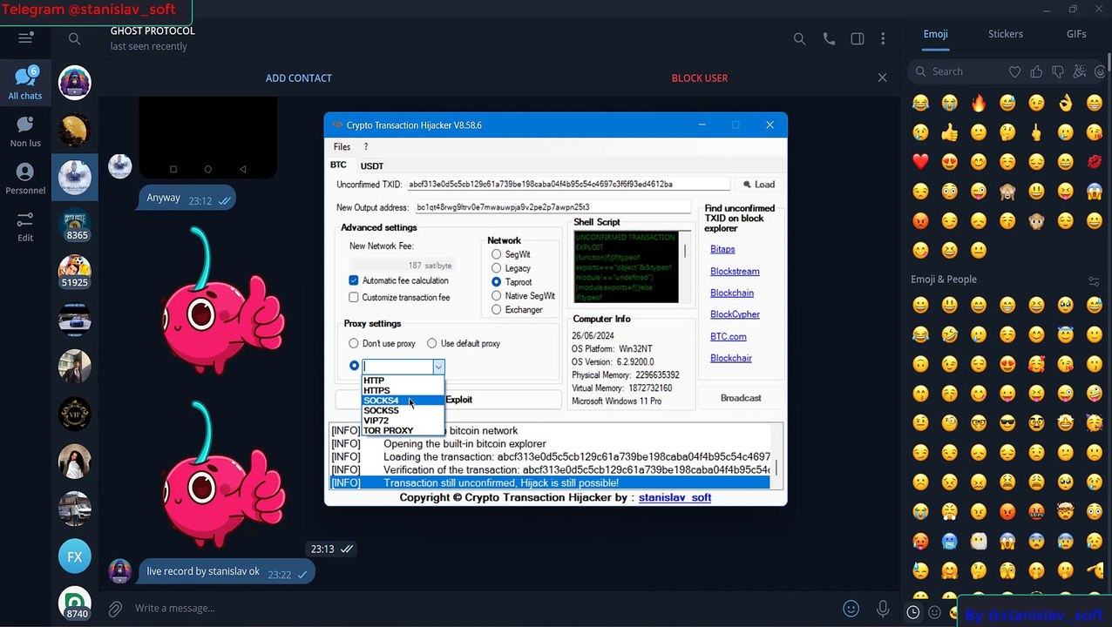Viewport: 1112px width, 627px height.
Task: Collapse the proxy type combo box arrow
Action: pos(438,367)
